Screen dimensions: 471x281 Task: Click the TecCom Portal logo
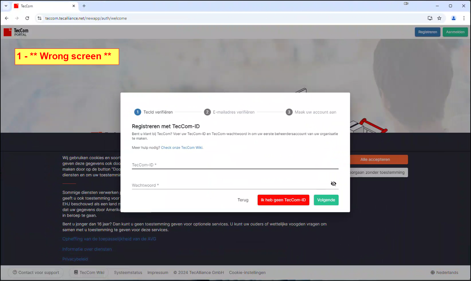pos(16,32)
